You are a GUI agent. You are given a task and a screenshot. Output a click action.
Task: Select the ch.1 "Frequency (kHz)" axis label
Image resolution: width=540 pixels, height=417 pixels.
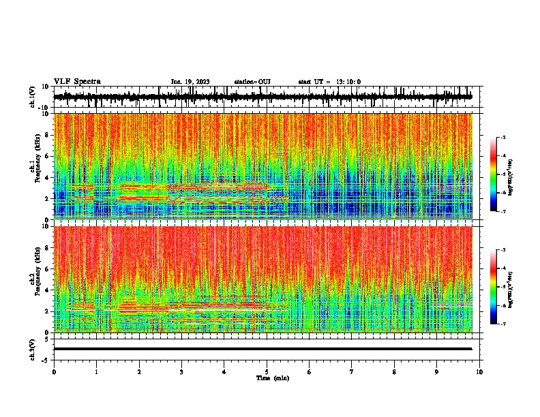pos(37,158)
